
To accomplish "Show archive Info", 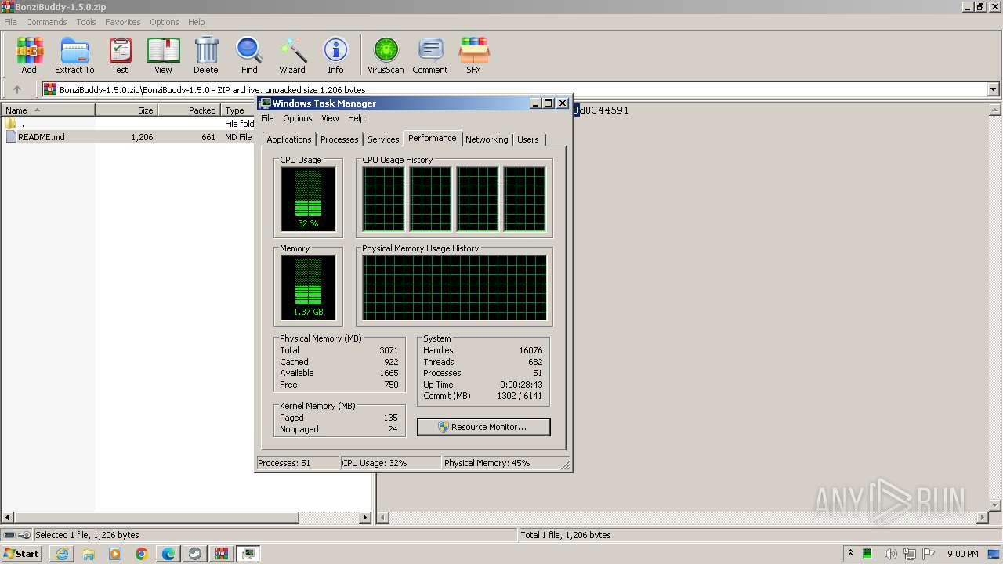I will click(335, 55).
